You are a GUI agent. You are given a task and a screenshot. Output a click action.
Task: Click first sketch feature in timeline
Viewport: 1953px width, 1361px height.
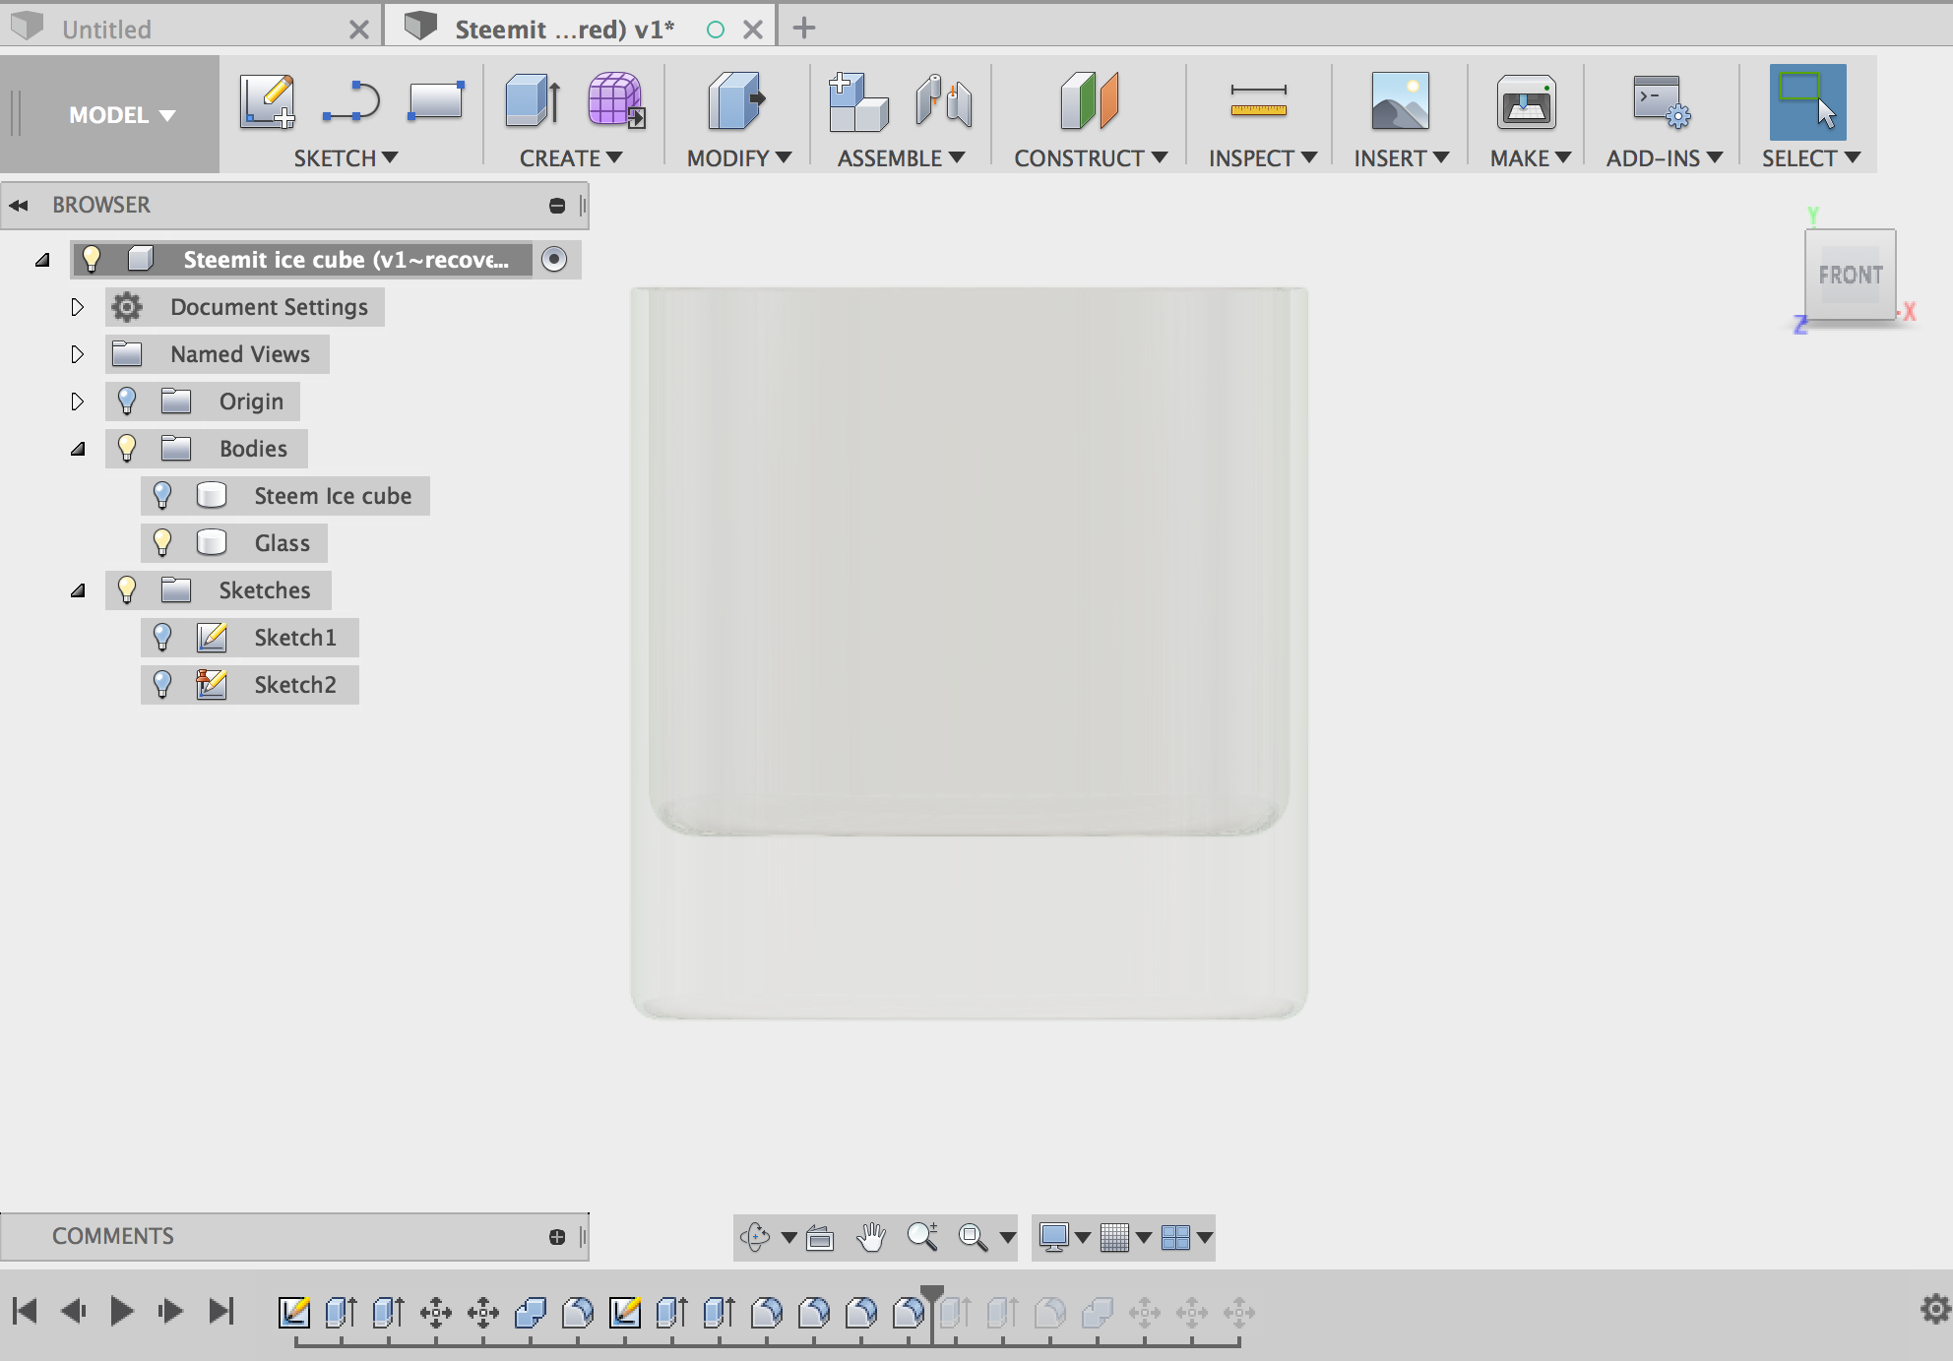tap(294, 1312)
